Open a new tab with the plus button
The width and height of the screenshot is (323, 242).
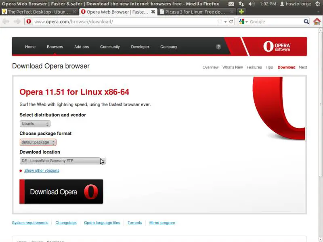pos(241,12)
